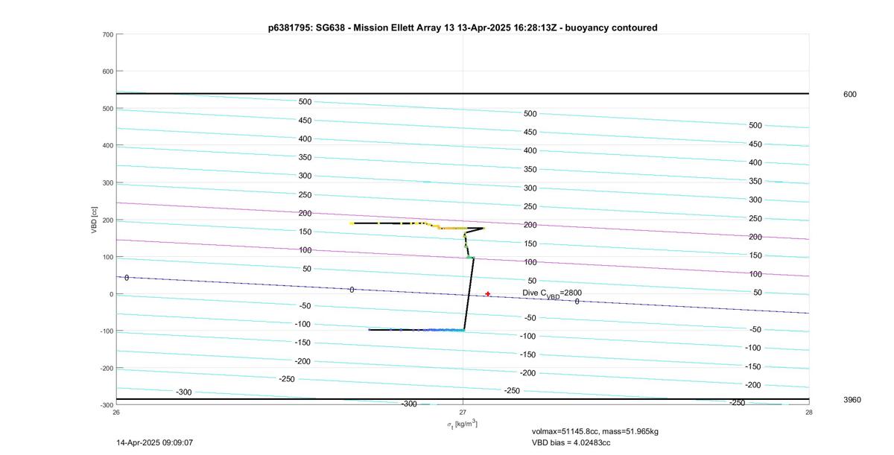Click the y-axis tick label '300'

tap(107, 183)
